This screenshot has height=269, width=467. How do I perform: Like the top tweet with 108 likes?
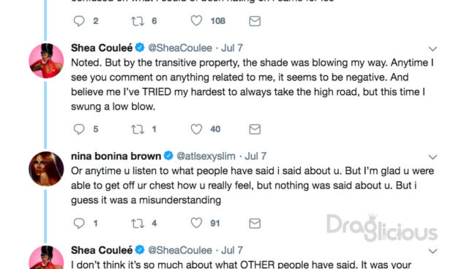point(196,20)
